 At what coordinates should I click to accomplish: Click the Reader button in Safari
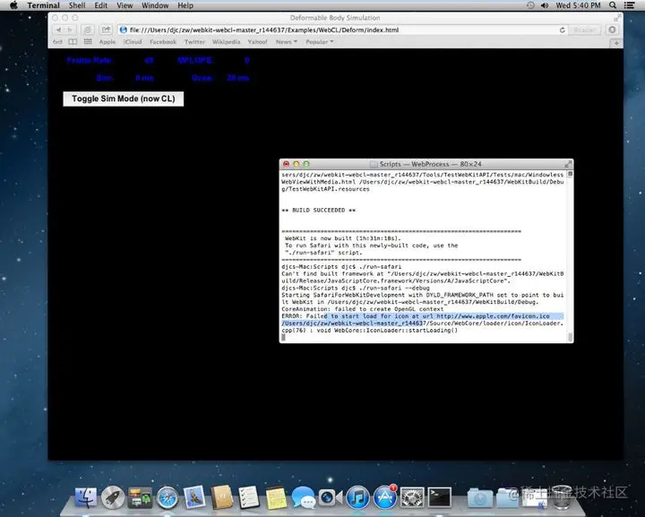[x=584, y=30]
